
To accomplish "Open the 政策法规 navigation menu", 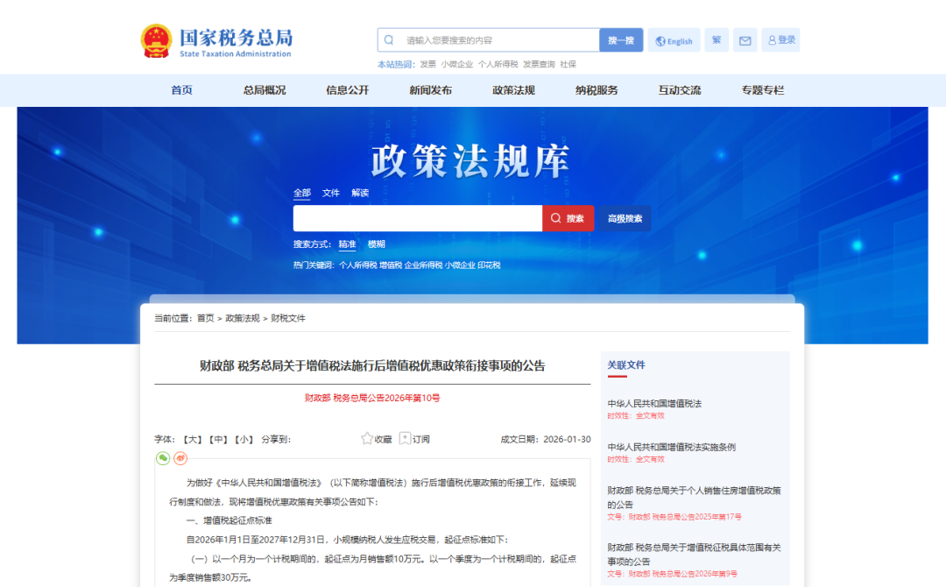I will pos(512,90).
